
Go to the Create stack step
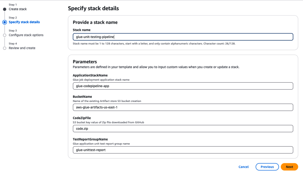[x=18, y=9]
